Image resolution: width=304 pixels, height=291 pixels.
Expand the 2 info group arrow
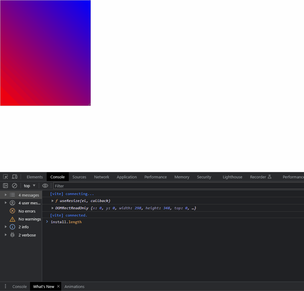[x=6, y=227]
